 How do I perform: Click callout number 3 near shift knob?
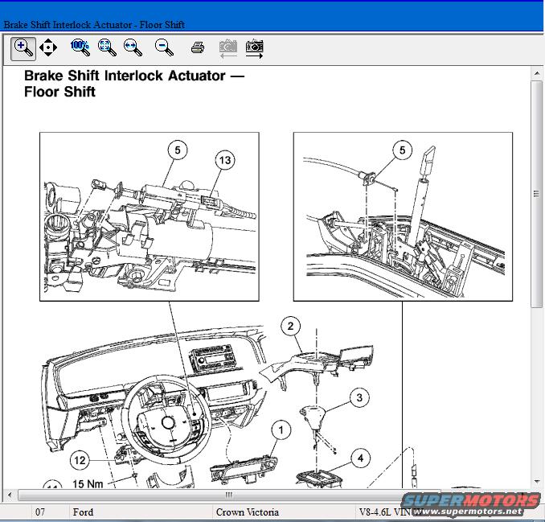tap(359, 397)
